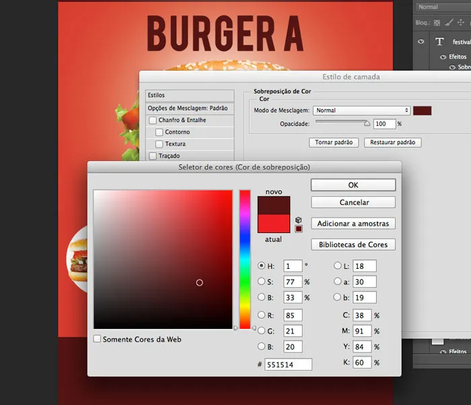Click the overlay color swatch in Estilo de camada
471x405 pixels.
click(x=422, y=111)
